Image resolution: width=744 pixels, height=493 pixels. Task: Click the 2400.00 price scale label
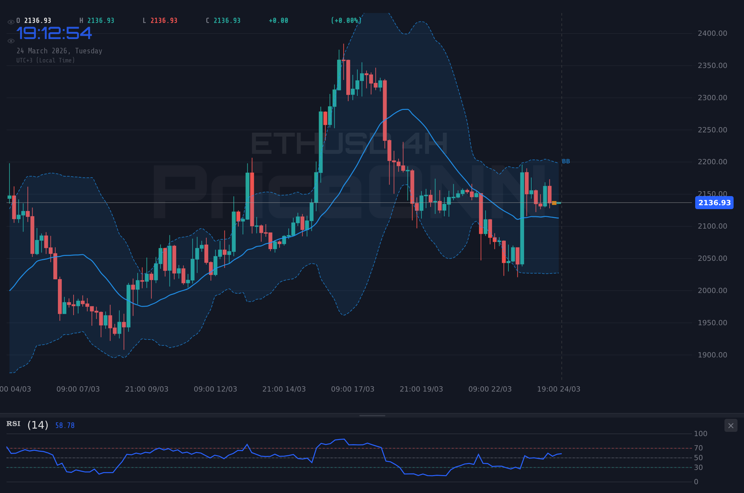(713, 33)
